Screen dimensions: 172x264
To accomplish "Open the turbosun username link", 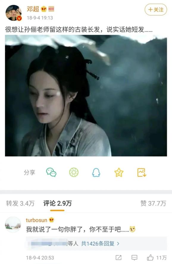I will point(36,220).
